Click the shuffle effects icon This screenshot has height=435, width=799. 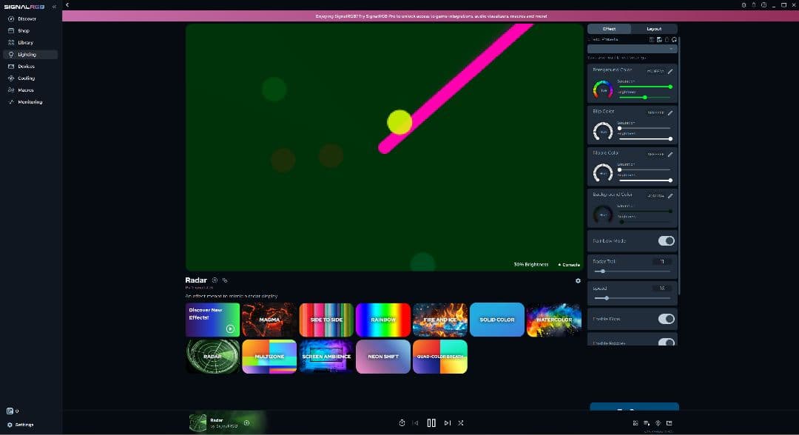click(460, 423)
